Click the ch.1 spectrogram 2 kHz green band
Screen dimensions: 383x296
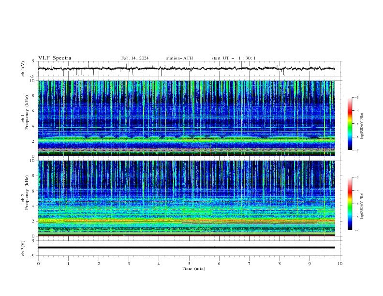(x=186, y=140)
